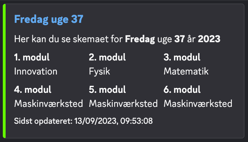This screenshot has height=142, width=248.
Task: Click the bold "Fredag" in the description
Action: click(140, 39)
